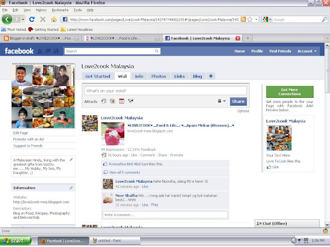Screen dimensions: 330x247
Task: Click Suggest to Friends link
Action: tap(28, 146)
